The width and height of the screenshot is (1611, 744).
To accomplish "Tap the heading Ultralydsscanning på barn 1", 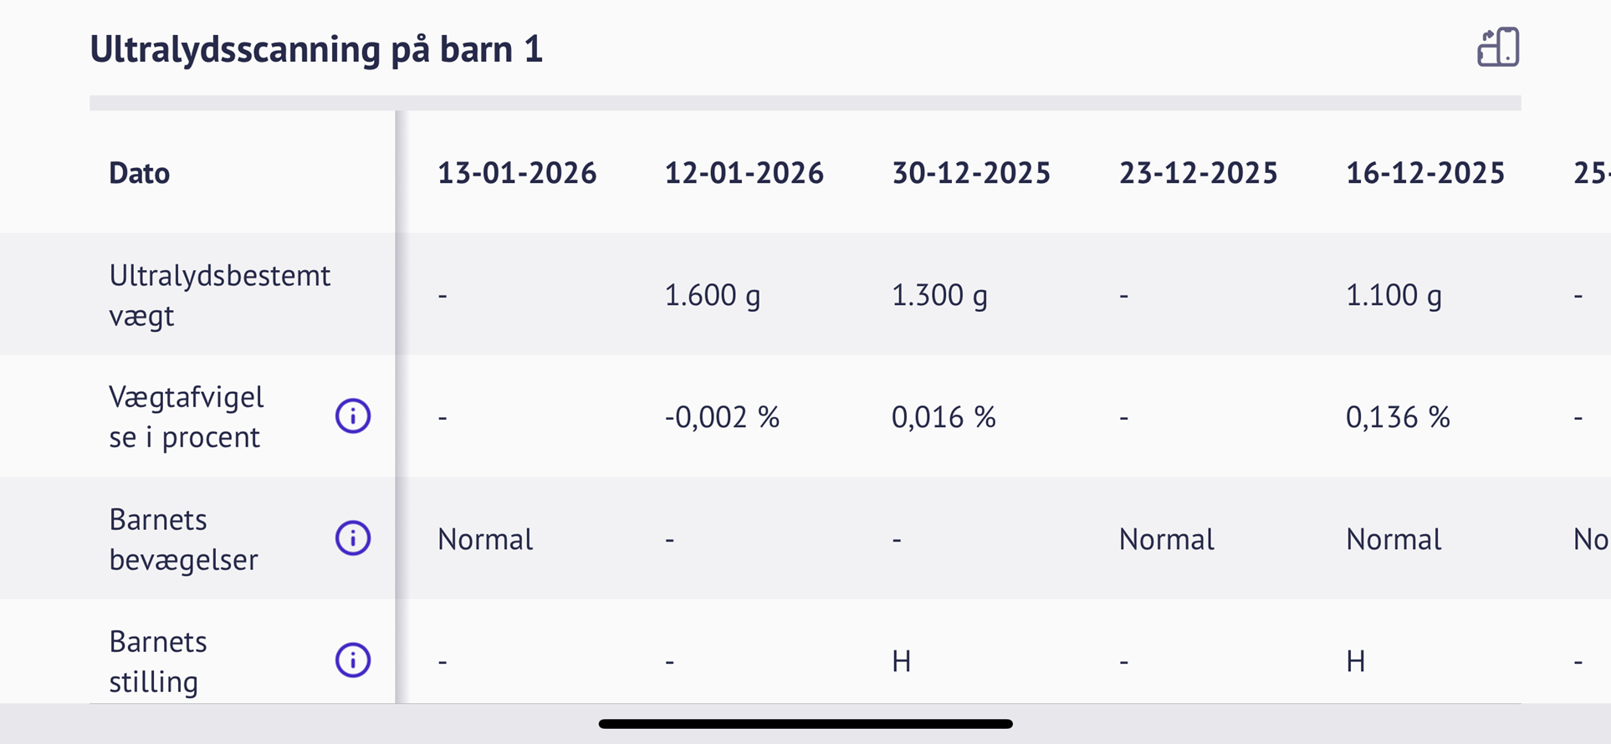I will coord(316,49).
